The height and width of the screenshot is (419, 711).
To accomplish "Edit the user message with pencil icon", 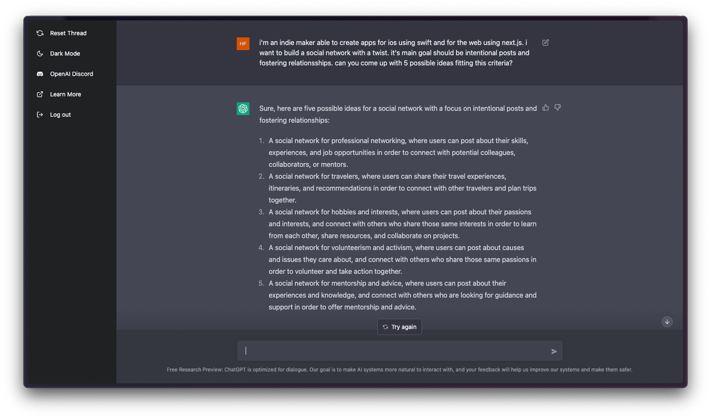I will (x=546, y=43).
